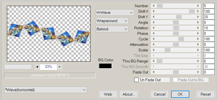The height and width of the screenshot is (100, 217).
Task: Click left arrow of Cycle slider
Action: coord(154,39)
